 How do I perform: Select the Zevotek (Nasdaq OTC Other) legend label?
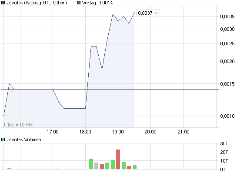(37, 3)
